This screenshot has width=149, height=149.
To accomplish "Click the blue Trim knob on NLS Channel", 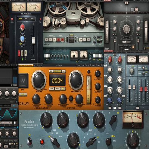I will [x=22, y=39].
